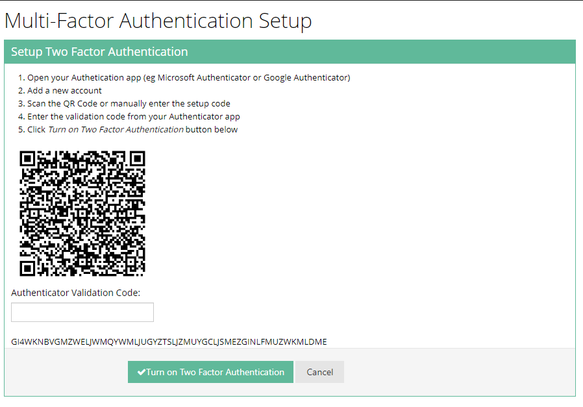The image size is (583, 407).
Task: Click the Multi-Factor Authentication Setup heading
Action: pos(158,21)
